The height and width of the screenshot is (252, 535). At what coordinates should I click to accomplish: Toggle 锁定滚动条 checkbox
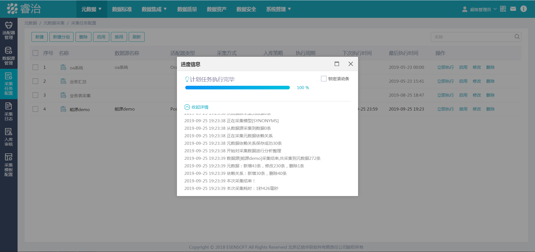tap(324, 79)
